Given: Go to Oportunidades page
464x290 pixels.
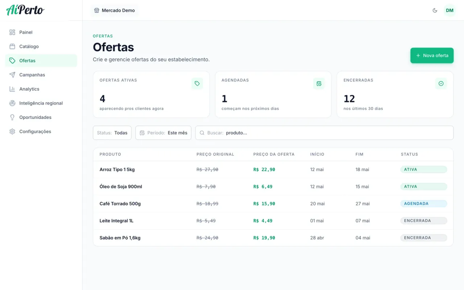Looking at the screenshot, I should pyautogui.click(x=41, y=117).
